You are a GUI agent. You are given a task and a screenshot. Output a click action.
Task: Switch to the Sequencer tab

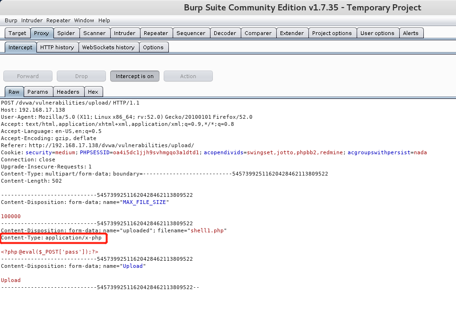(191, 33)
